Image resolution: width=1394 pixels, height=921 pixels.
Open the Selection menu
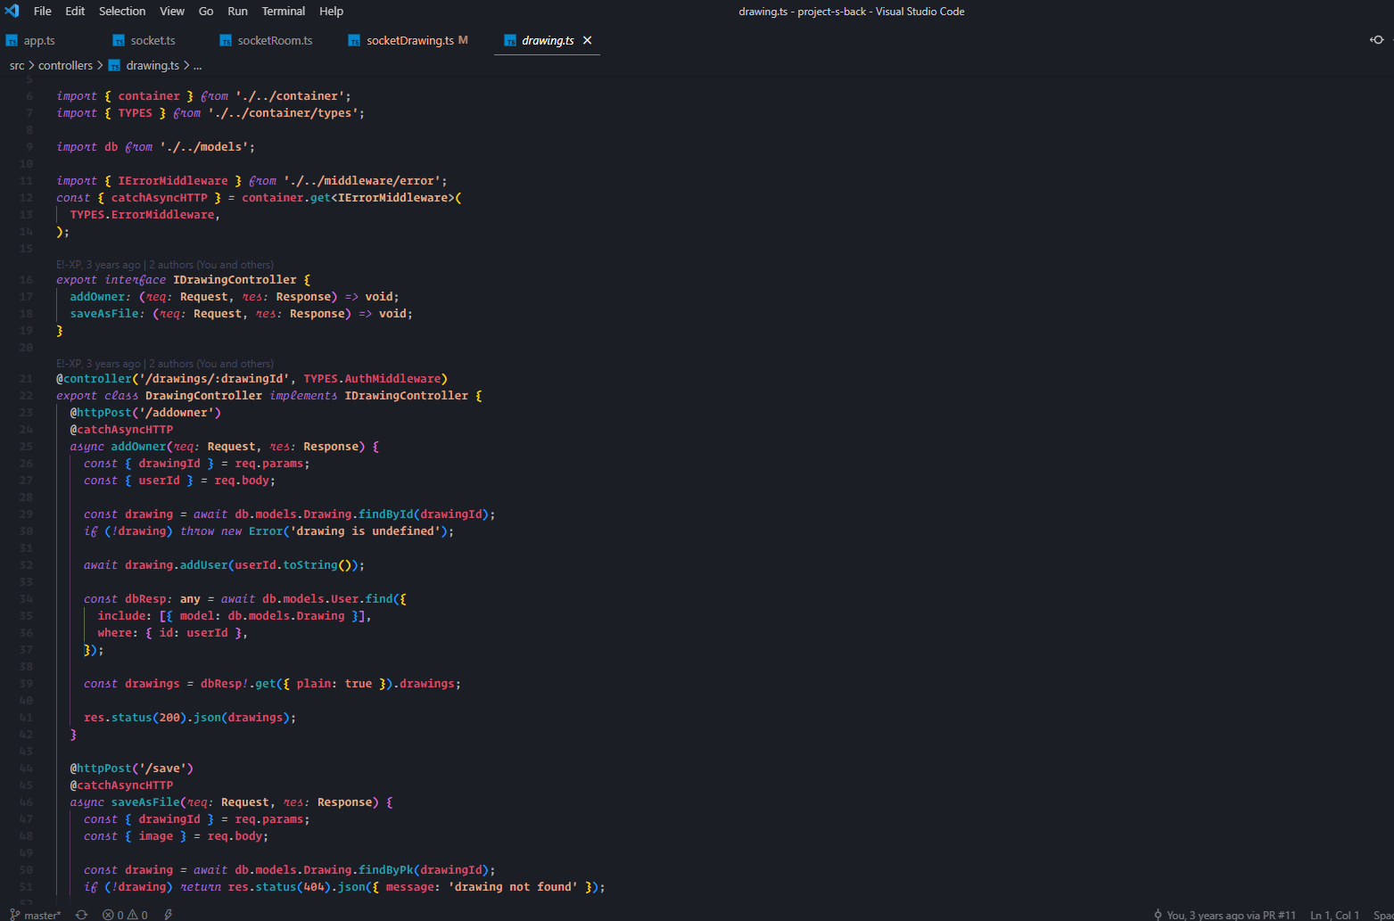tap(122, 11)
